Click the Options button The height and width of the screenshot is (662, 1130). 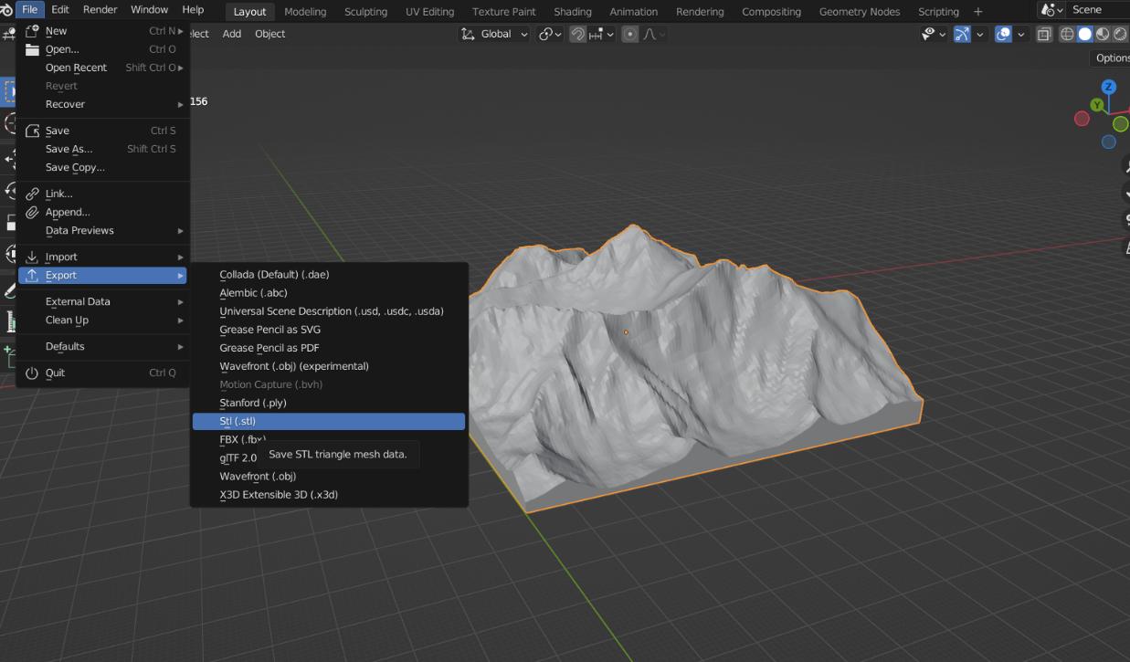point(1112,58)
